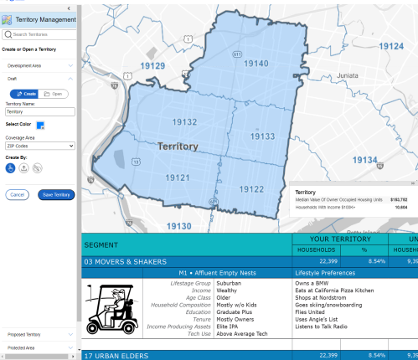
Task: Click the Territory label on the map
Action: tap(178, 147)
